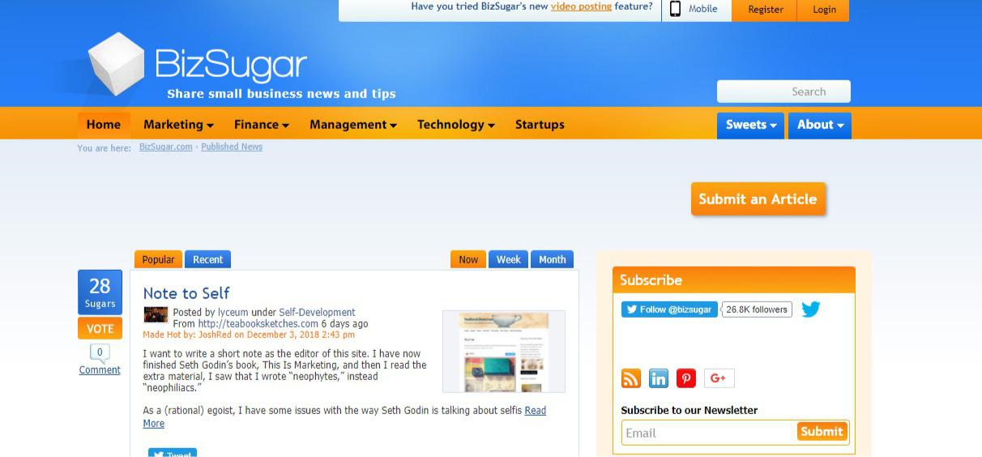Screen dimensions: 982x457
Task: Click the Published News breadcrumb link
Action: pyautogui.click(x=232, y=147)
